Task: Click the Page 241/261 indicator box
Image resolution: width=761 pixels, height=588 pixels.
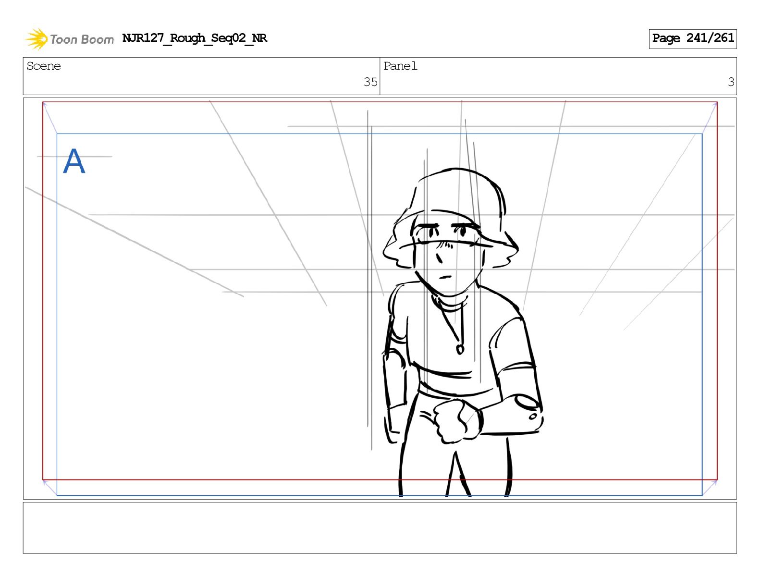Action: [x=692, y=38]
